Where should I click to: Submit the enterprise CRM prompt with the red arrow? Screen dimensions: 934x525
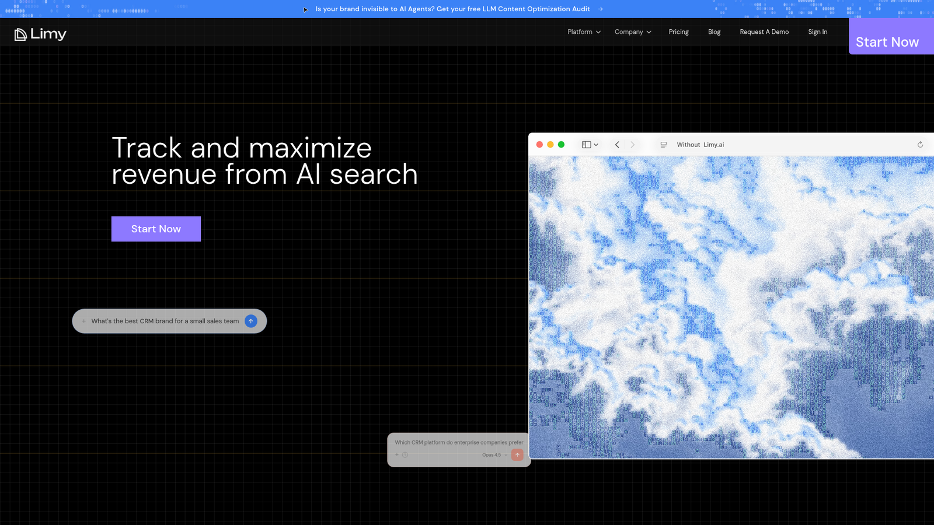pyautogui.click(x=517, y=454)
